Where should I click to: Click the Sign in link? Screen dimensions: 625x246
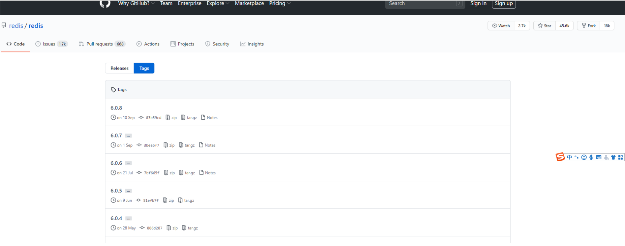478,3
